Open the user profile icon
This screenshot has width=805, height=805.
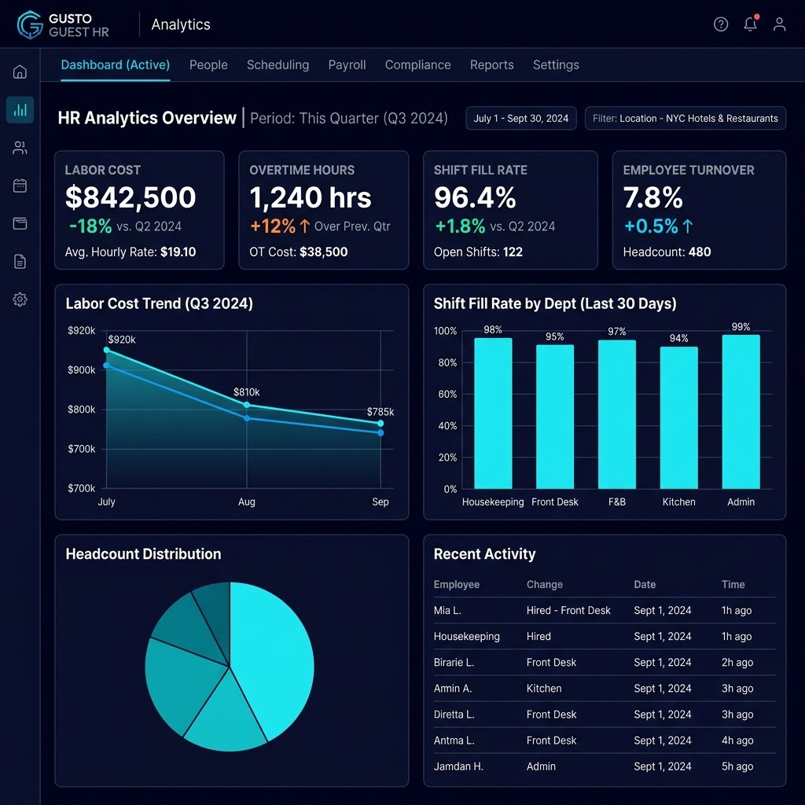coord(779,24)
